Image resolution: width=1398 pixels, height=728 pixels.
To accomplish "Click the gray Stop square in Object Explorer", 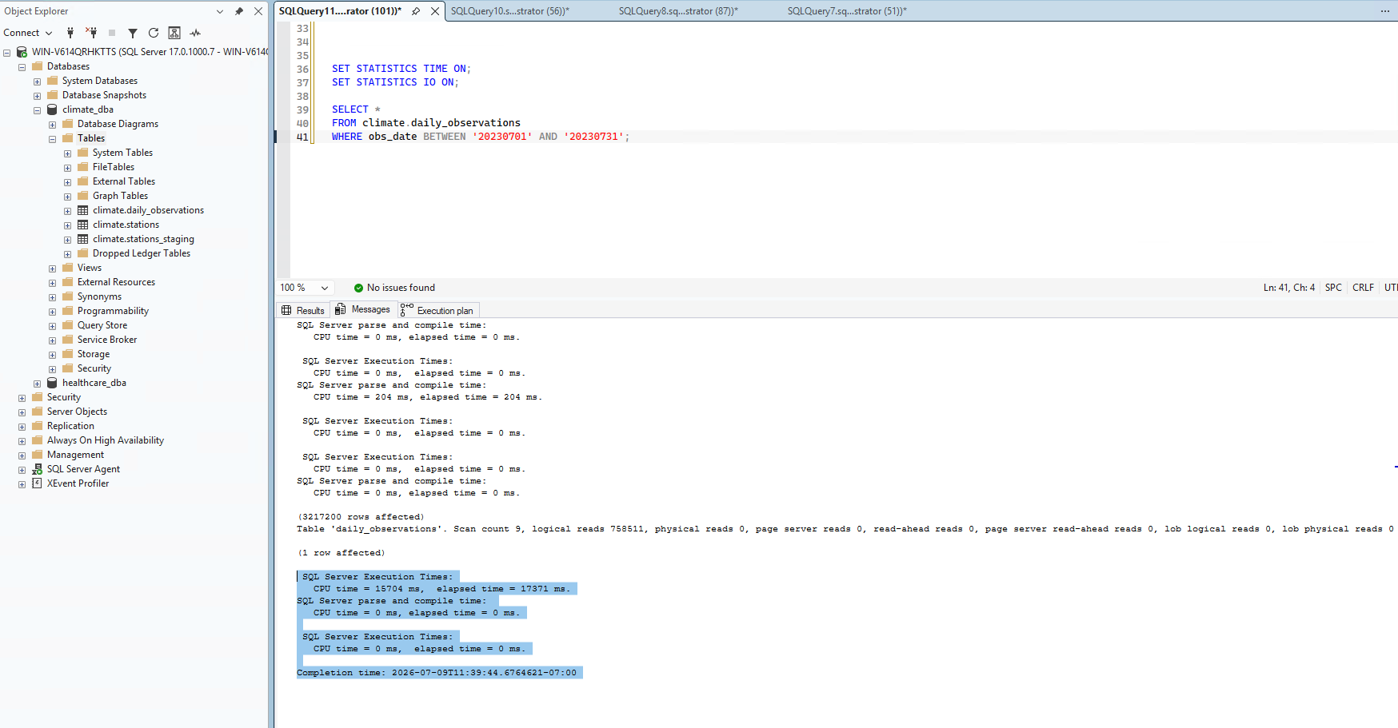I will tap(112, 33).
